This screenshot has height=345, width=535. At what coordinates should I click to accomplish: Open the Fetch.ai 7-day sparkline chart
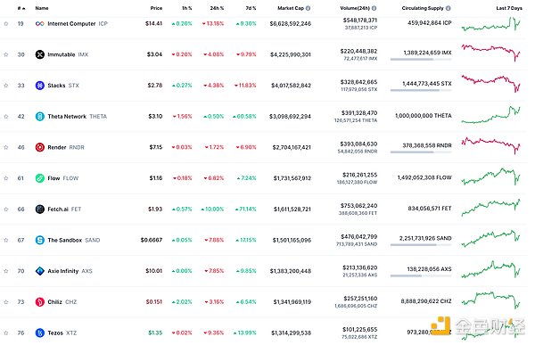[x=491, y=208]
